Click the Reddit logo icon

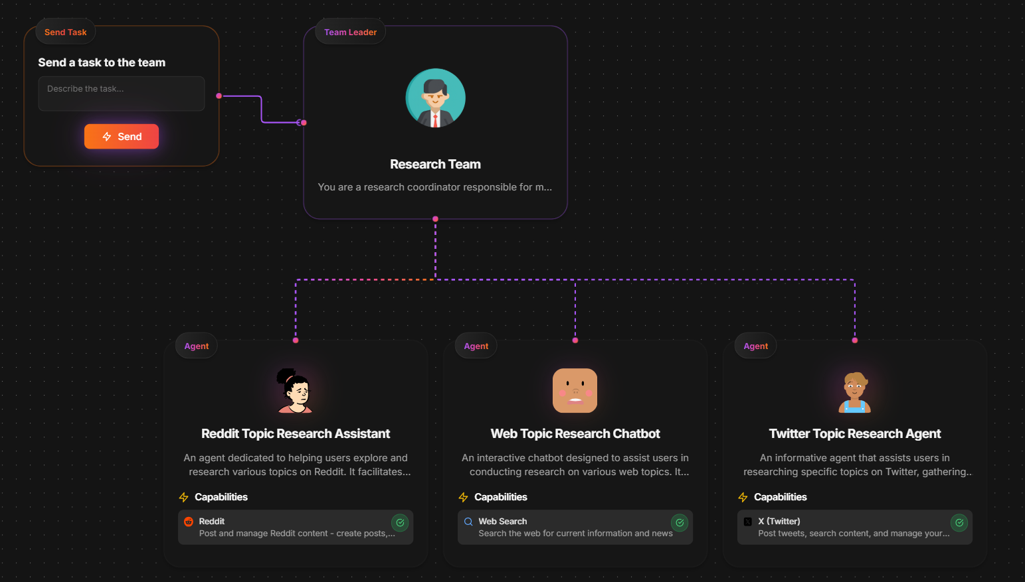[189, 522]
